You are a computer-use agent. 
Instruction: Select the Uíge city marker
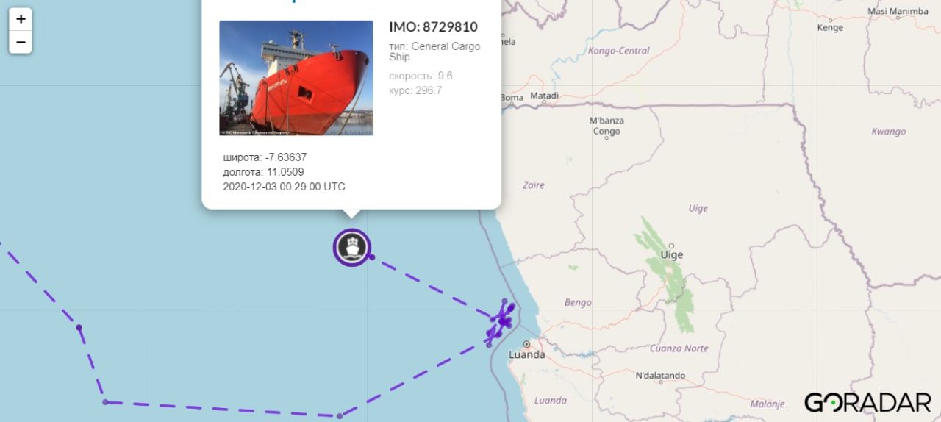(671, 246)
